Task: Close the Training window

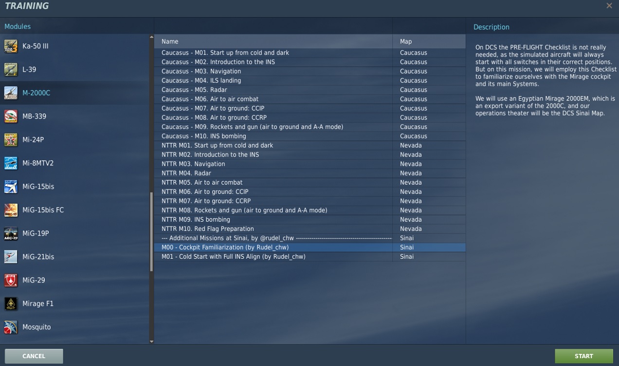Action: [x=609, y=6]
